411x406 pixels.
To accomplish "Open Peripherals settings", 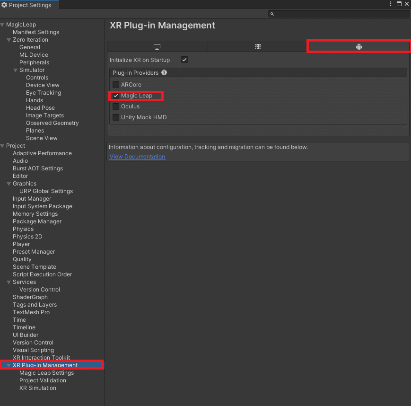I will pyautogui.click(x=35, y=62).
